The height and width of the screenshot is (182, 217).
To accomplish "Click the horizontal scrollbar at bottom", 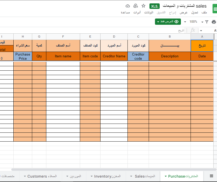I will [105, 169].
